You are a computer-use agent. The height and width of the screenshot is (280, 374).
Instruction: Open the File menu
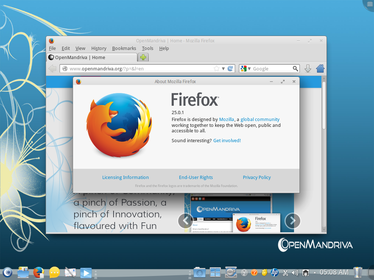pos(52,48)
